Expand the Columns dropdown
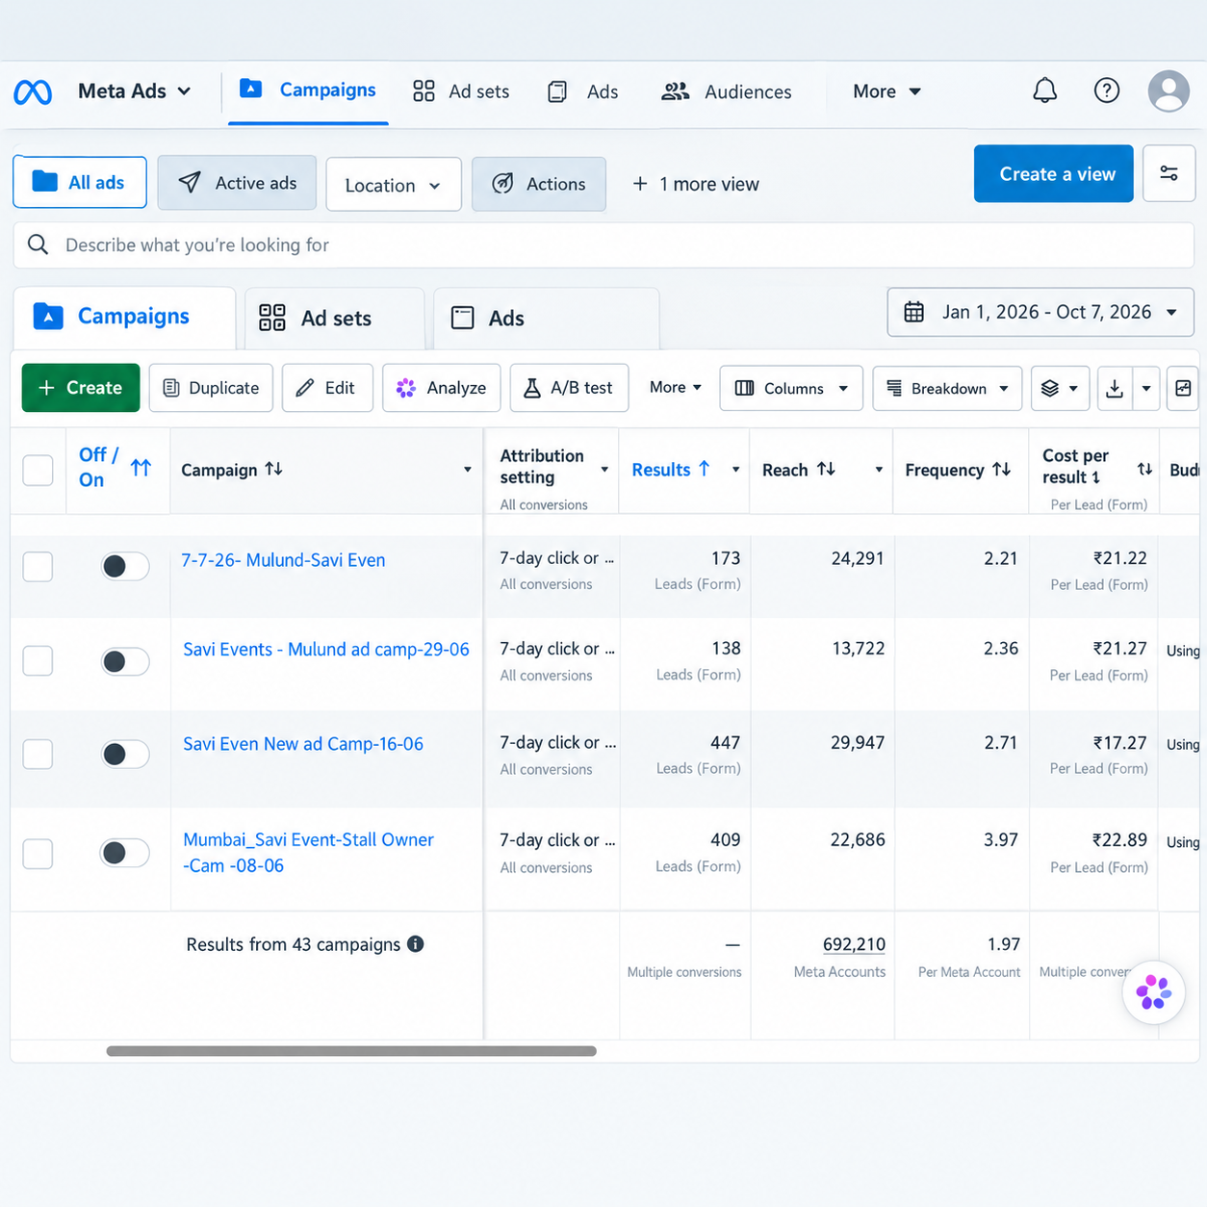1207x1207 pixels. [791, 388]
